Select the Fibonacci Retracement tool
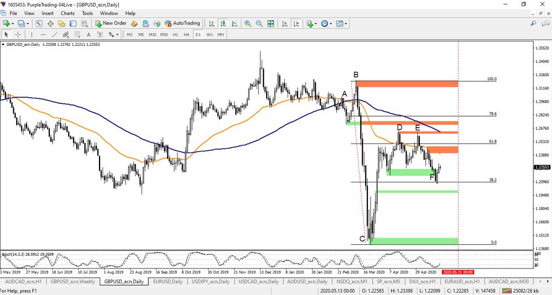The height and width of the screenshot is (295, 552). (78, 34)
